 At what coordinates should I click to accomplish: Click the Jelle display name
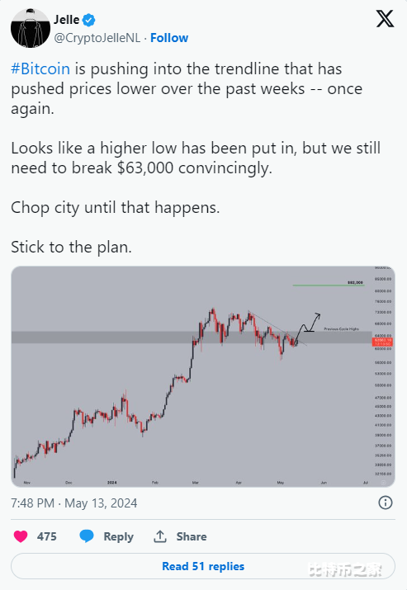(67, 20)
